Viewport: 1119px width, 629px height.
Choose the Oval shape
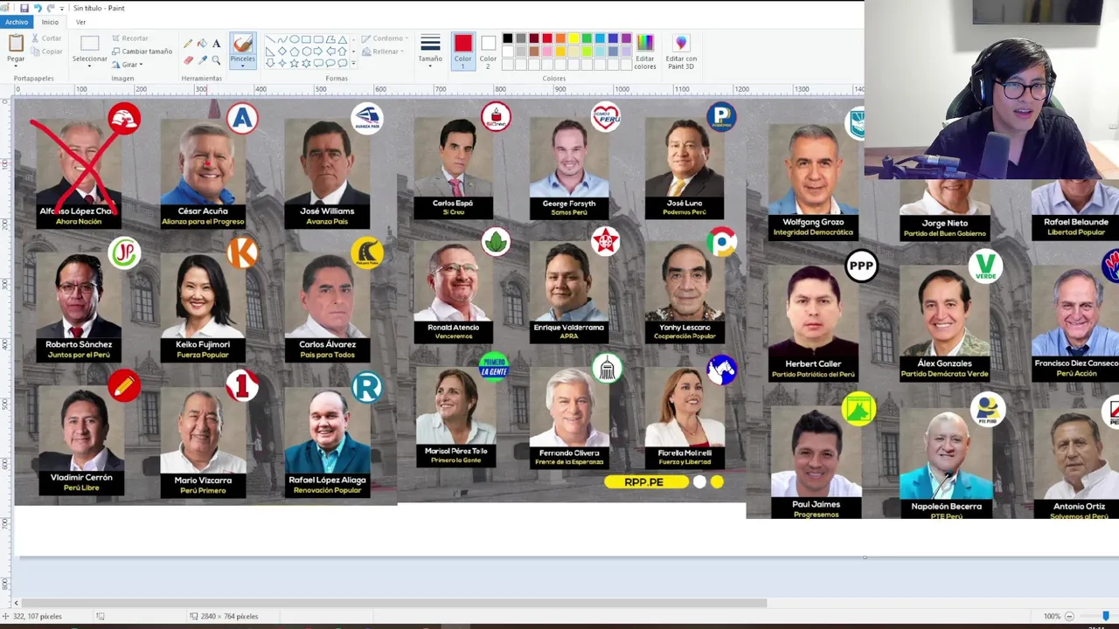pos(295,39)
